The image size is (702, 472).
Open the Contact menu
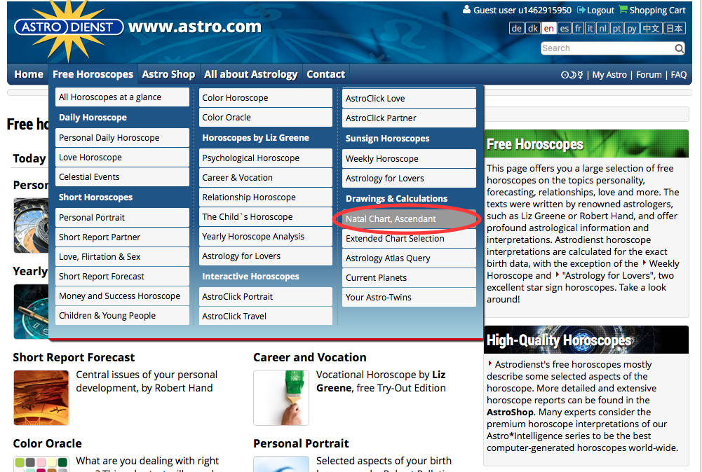click(325, 74)
